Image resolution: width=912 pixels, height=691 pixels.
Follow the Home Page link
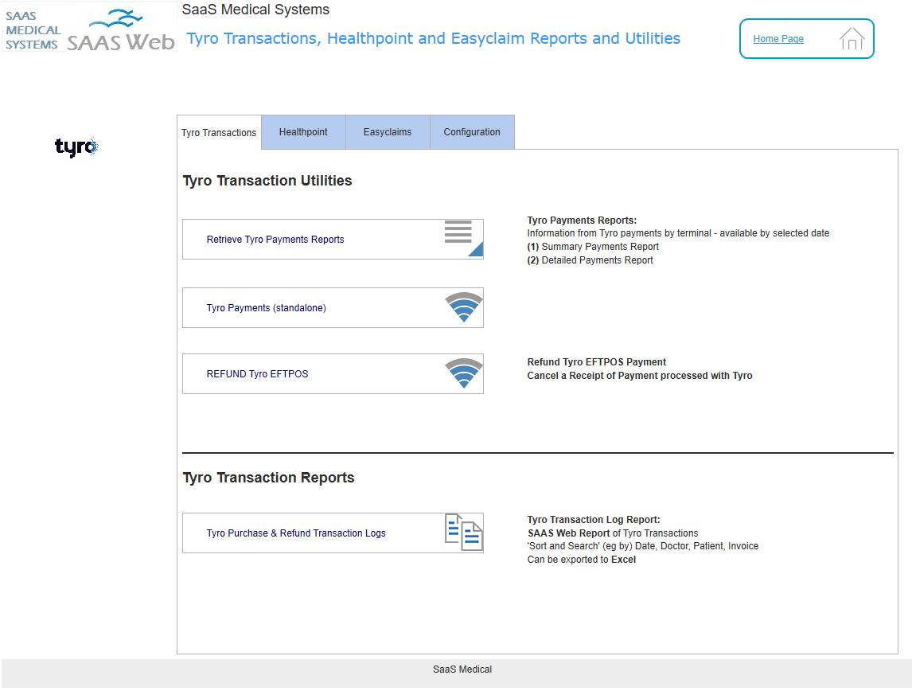pos(778,39)
